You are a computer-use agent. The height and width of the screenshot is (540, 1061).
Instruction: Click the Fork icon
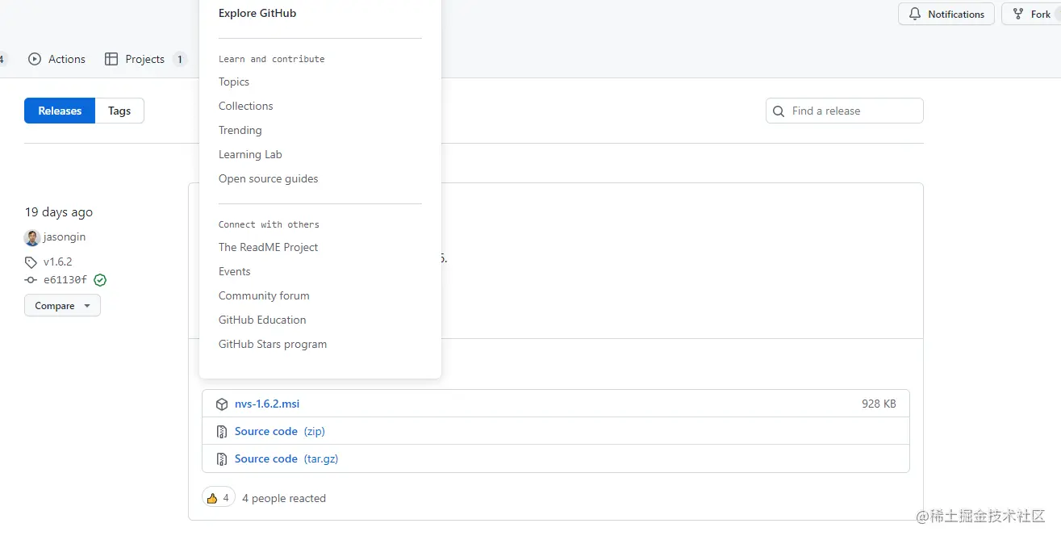click(x=1018, y=15)
